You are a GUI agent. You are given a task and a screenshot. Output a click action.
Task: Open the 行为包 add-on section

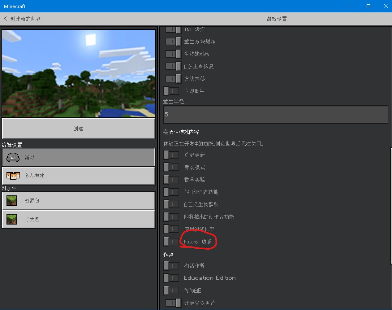coord(78,219)
